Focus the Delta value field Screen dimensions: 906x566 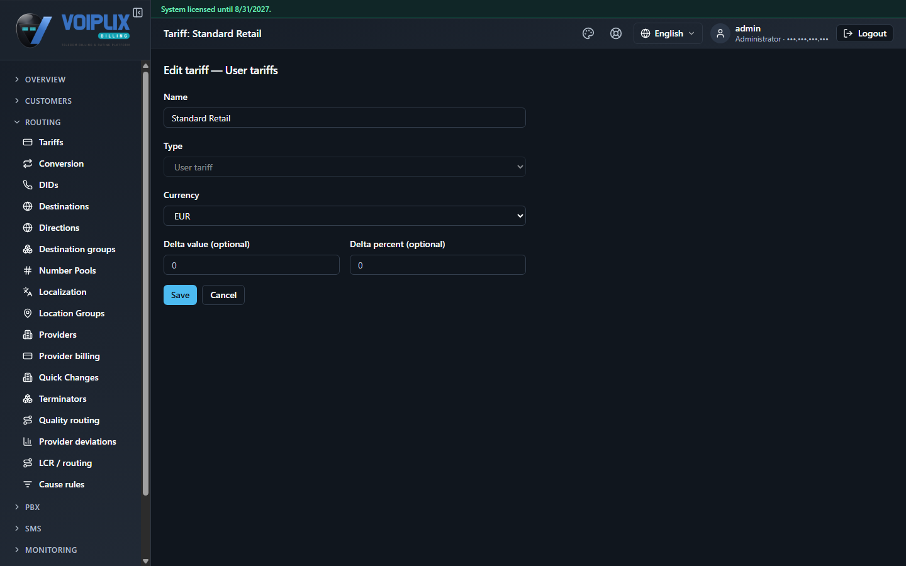[x=252, y=265]
